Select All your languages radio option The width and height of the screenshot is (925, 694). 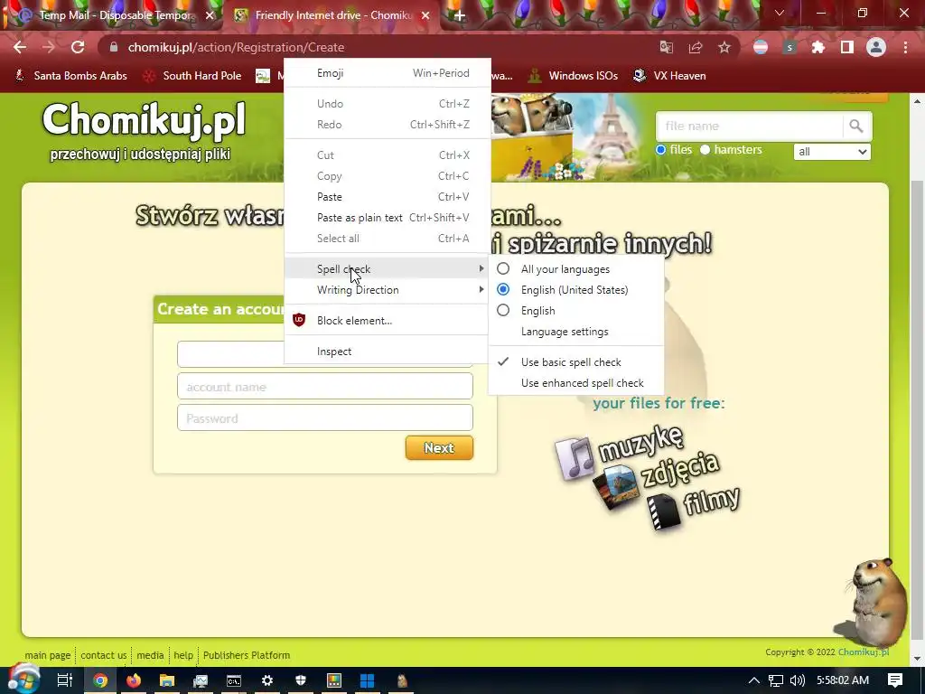[x=503, y=269]
